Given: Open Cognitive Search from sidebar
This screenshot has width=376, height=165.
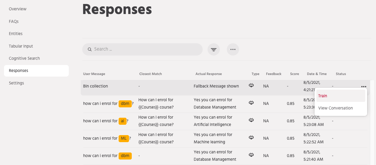Looking at the screenshot, I should coord(24,58).
